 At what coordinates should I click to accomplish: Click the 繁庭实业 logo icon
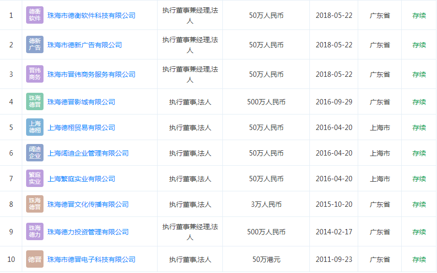click(35, 179)
